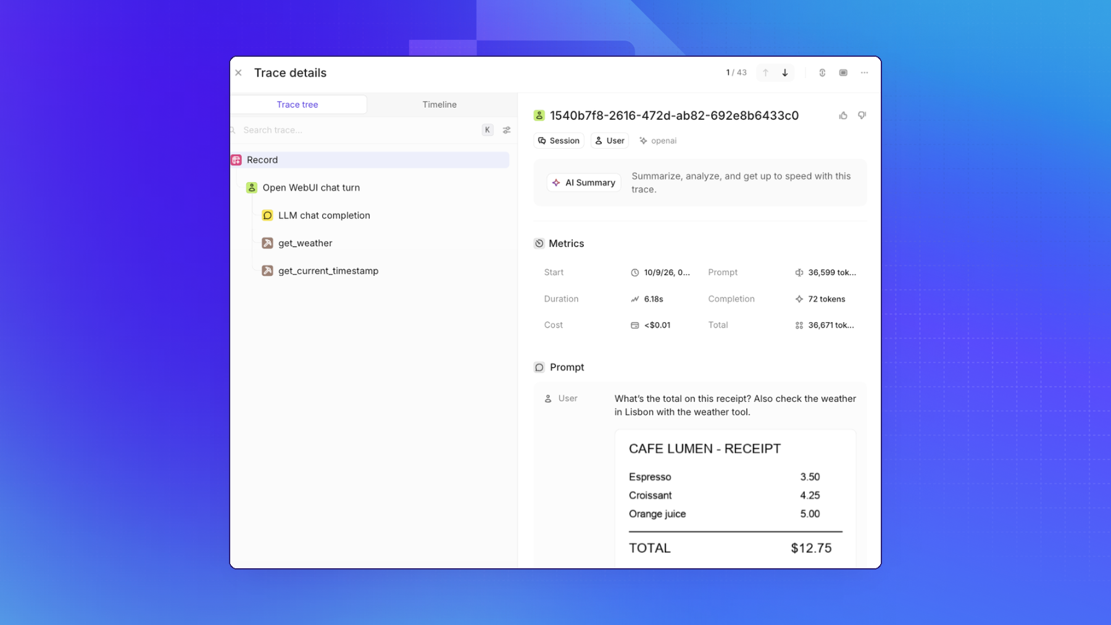This screenshot has width=1111, height=625.
Task: Select the Record row in trace tree
Action: point(370,160)
